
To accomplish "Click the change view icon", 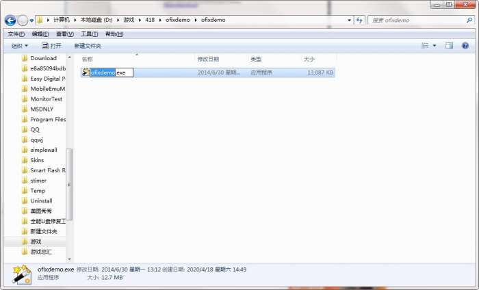I will click(425, 46).
